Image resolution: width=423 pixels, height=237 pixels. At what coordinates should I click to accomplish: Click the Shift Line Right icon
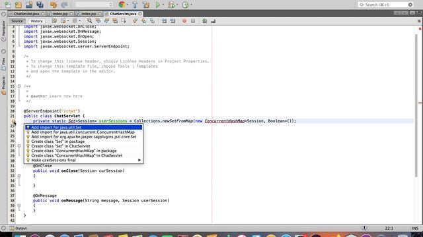(173, 21)
